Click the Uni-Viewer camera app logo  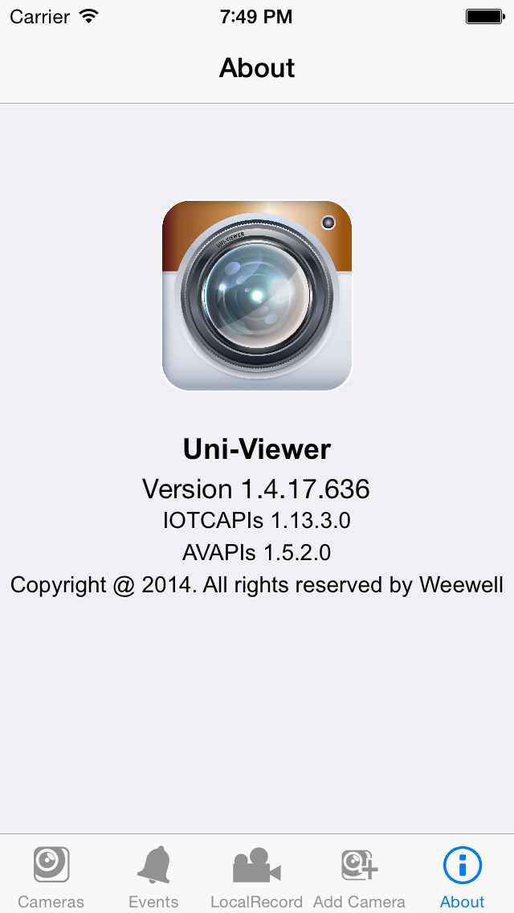coord(257,296)
